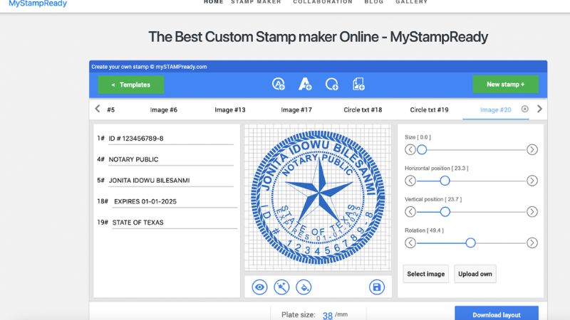This screenshot has height=320, width=570.
Task: Increase Horizontal position with right arrow
Action: (x=532, y=181)
